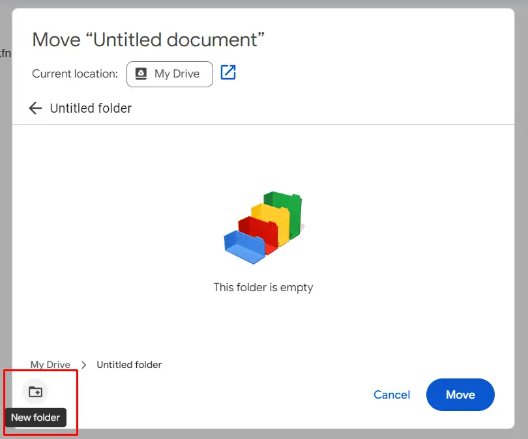Cancel the move operation
The image size is (528, 439).
pos(391,395)
